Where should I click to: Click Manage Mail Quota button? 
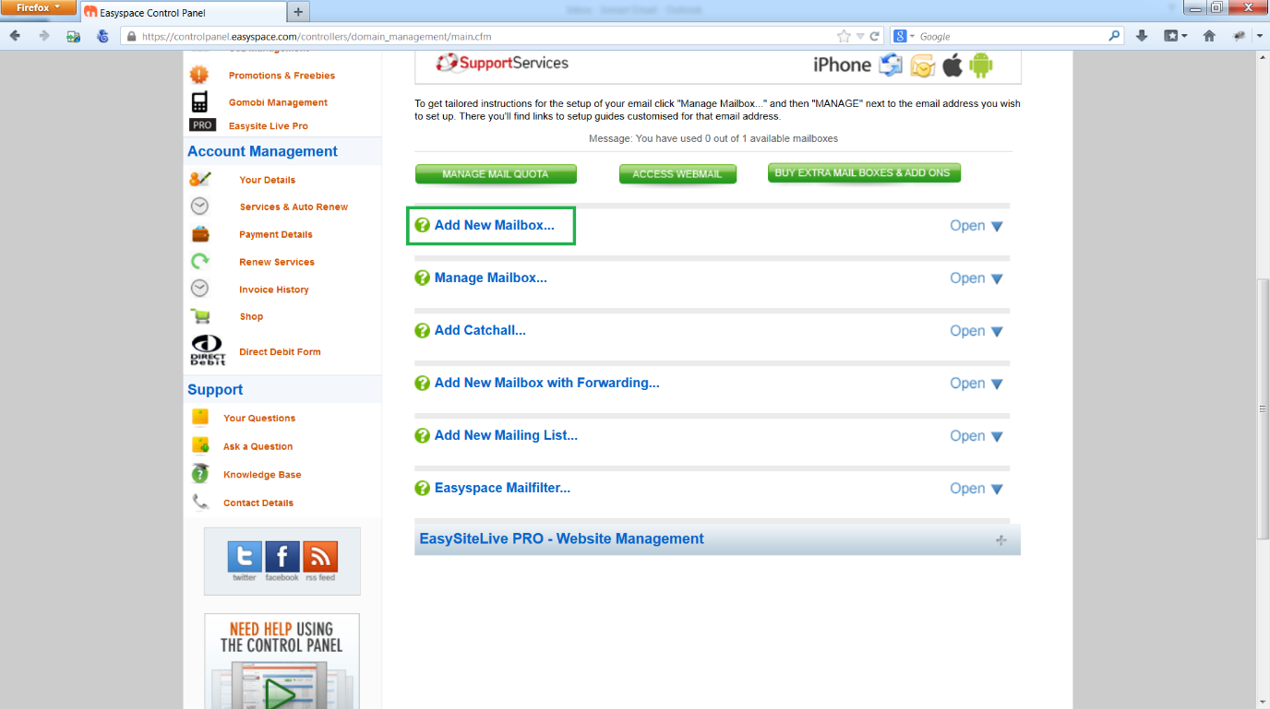tap(496, 174)
